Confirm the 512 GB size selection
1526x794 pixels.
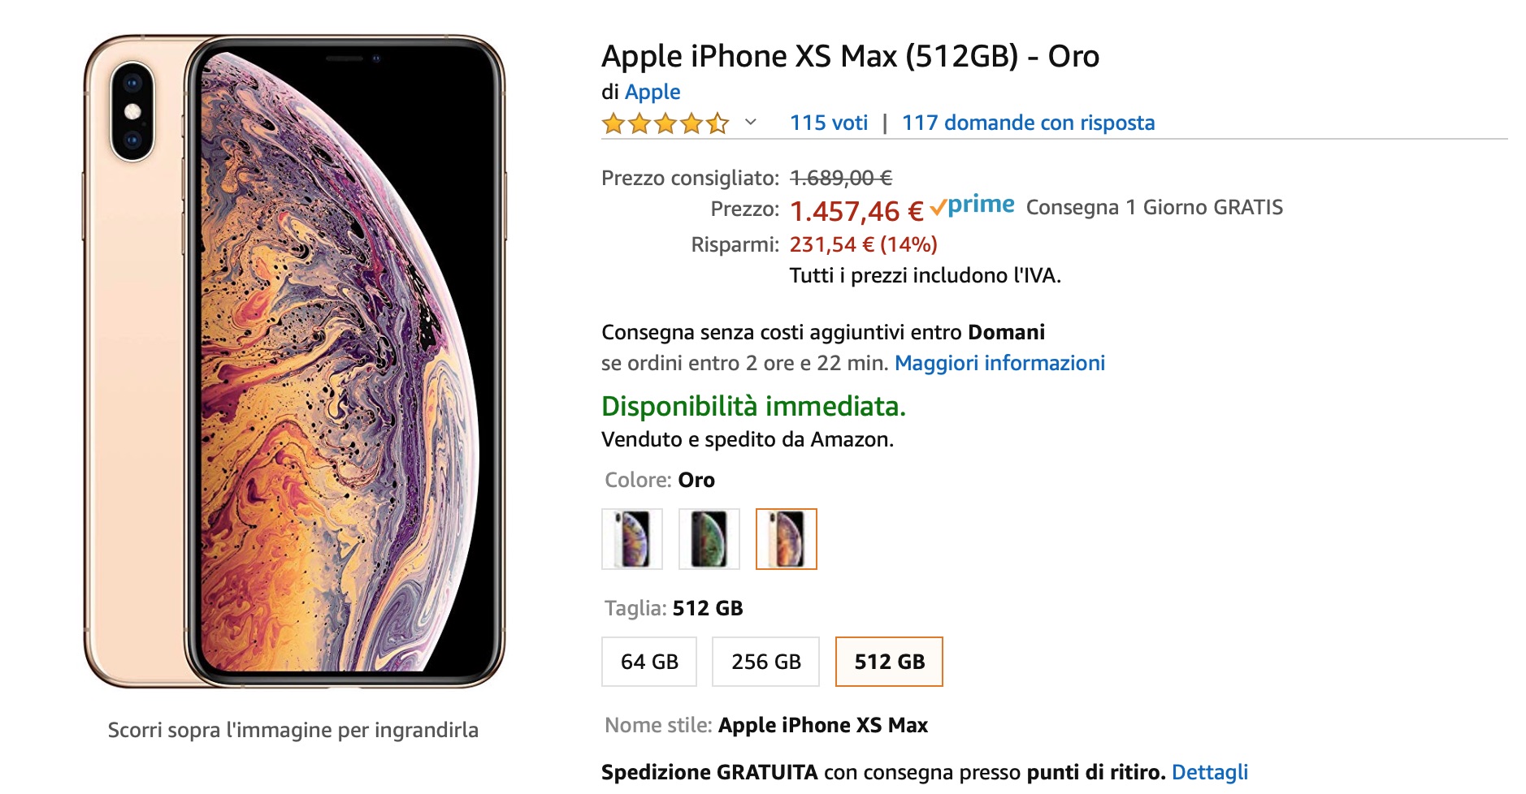coord(888,662)
